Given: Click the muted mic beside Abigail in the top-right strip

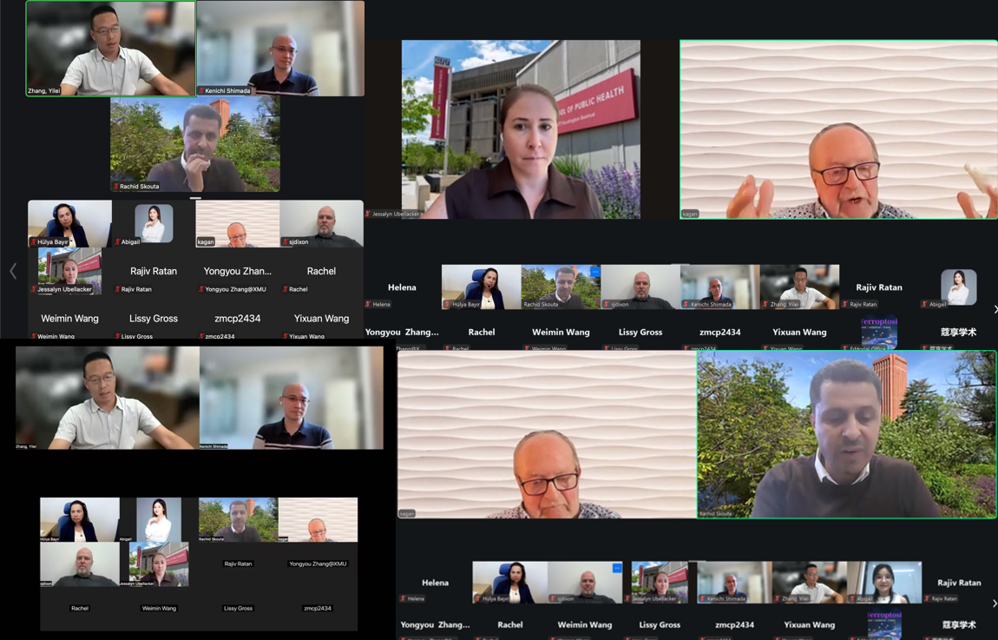Looking at the screenshot, I should (x=925, y=305).
